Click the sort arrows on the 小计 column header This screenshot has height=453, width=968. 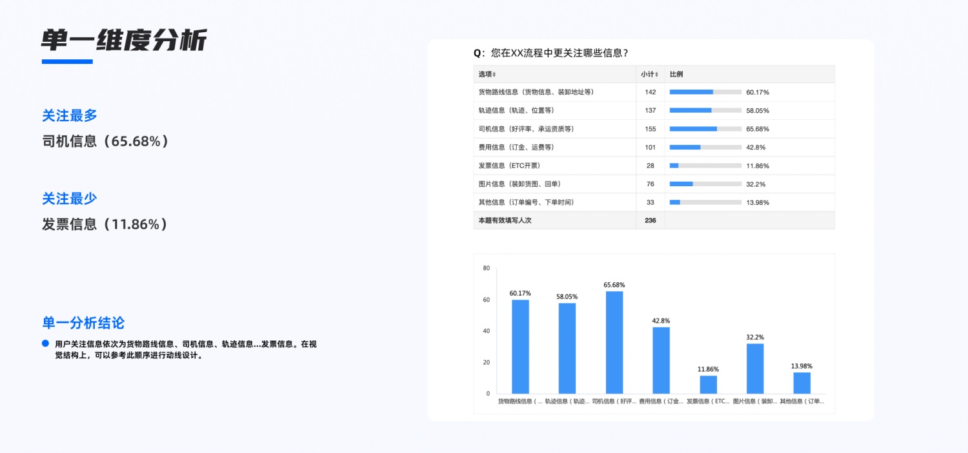[x=657, y=74]
